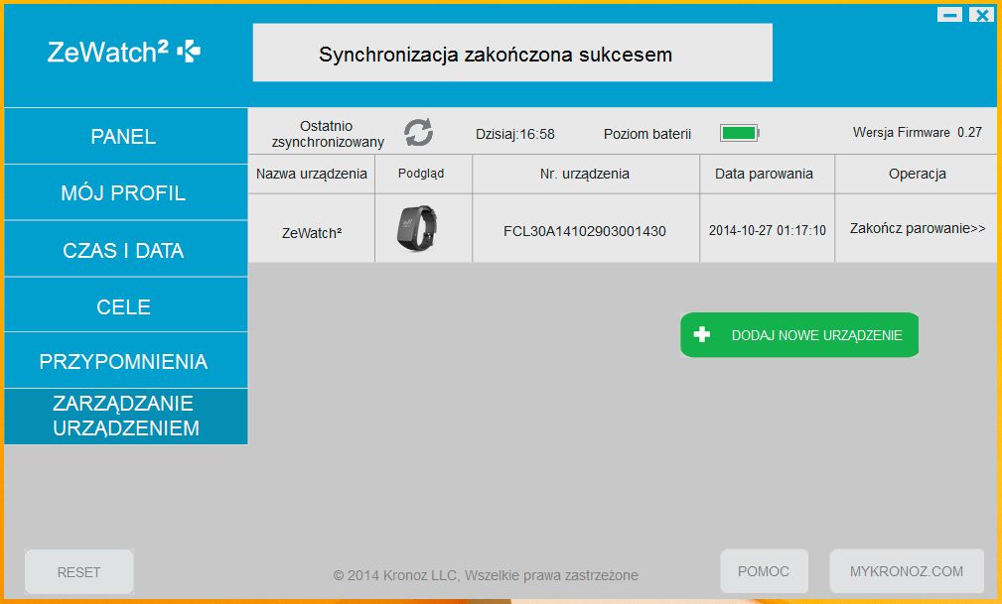Image resolution: width=1002 pixels, height=604 pixels.
Task: Click 'Nazwa urządzenia' column header
Action: 312,174
